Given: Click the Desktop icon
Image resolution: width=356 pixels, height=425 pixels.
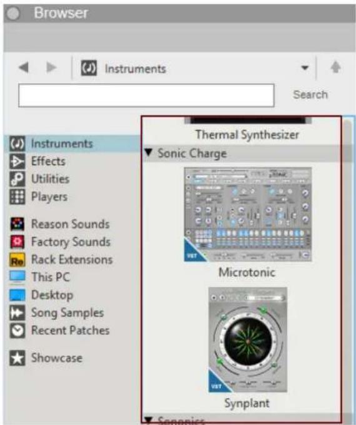Looking at the screenshot, I should [17, 295].
